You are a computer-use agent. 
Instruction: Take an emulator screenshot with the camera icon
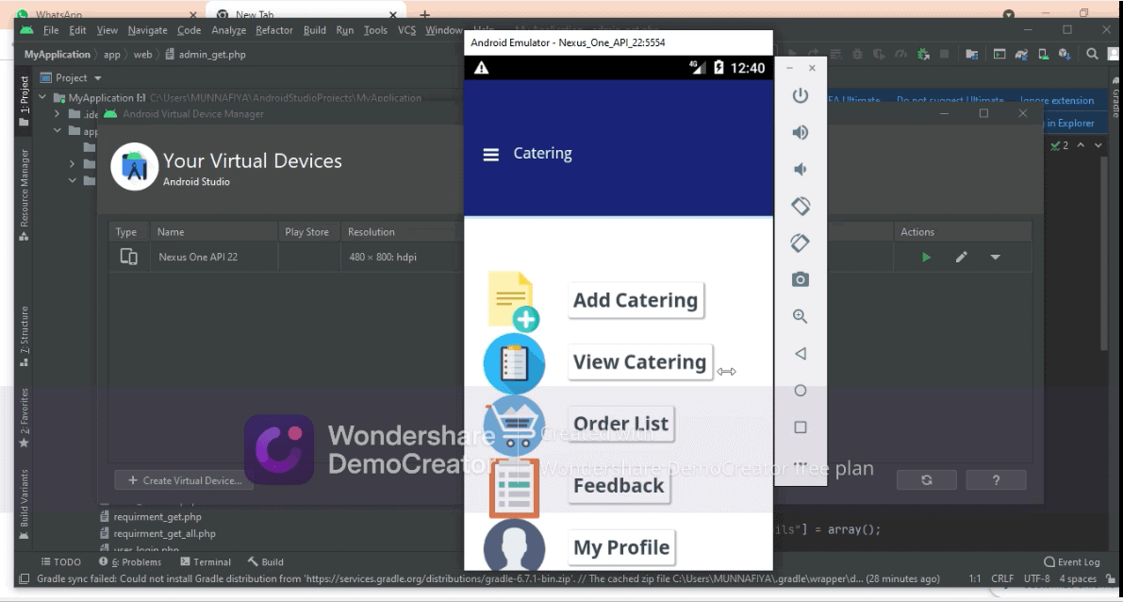click(800, 279)
